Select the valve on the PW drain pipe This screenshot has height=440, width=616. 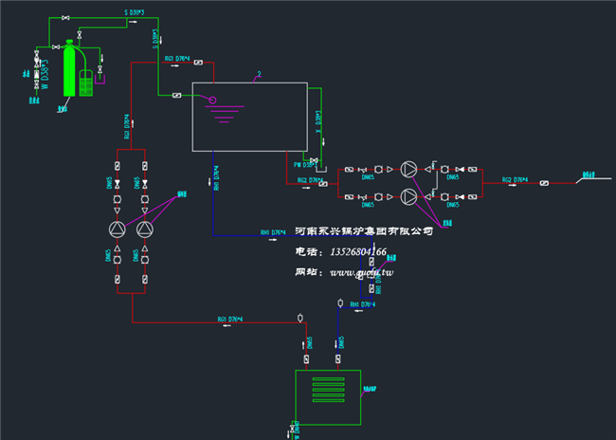(x=314, y=160)
